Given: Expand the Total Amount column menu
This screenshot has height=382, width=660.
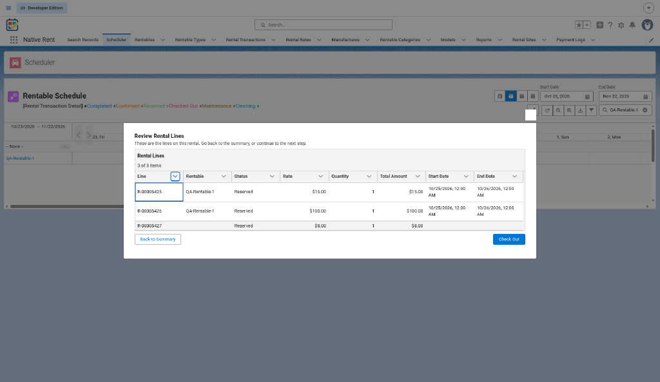Looking at the screenshot, I should (418, 177).
